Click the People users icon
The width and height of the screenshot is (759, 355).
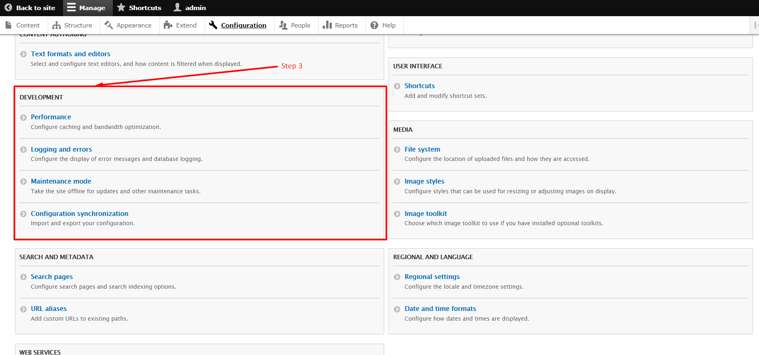[x=283, y=25]
